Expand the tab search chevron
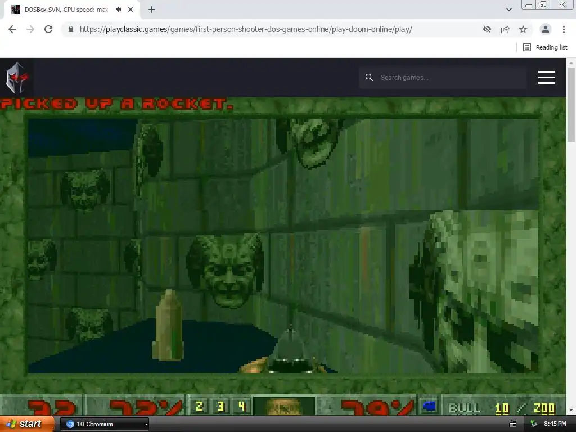The width and height of the screenshot is (576, 432). 508,10
